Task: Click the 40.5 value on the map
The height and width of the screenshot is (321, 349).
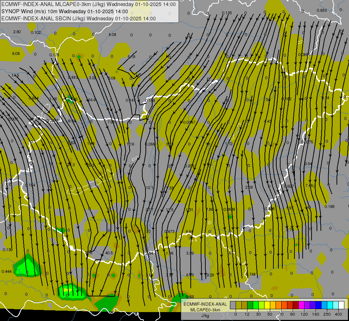Action: 109,253
